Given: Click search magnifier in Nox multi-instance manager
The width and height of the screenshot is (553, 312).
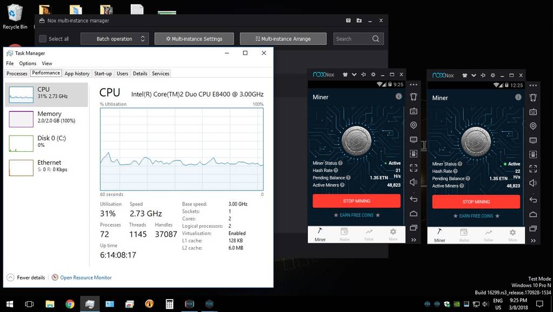Looking at the screenshot, I should [376, 38].
